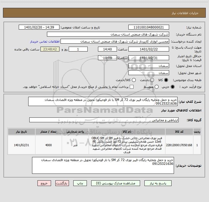Click the کد کالا column header

[x=179, y=132]
